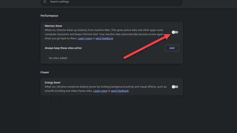This screenshot has width=237, height=133.
Task: Open Energy Saver send feedback link
Action: coord(120,91)
